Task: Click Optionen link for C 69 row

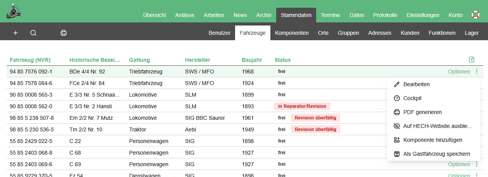Action: pyautogui.click(x=459, y=164)
